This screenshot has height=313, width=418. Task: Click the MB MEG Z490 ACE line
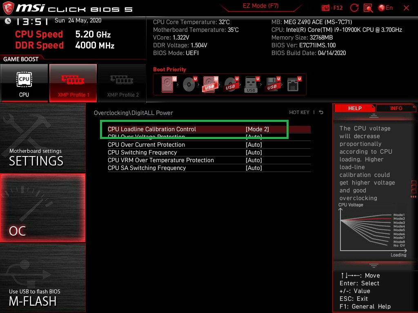coord(311,22)
